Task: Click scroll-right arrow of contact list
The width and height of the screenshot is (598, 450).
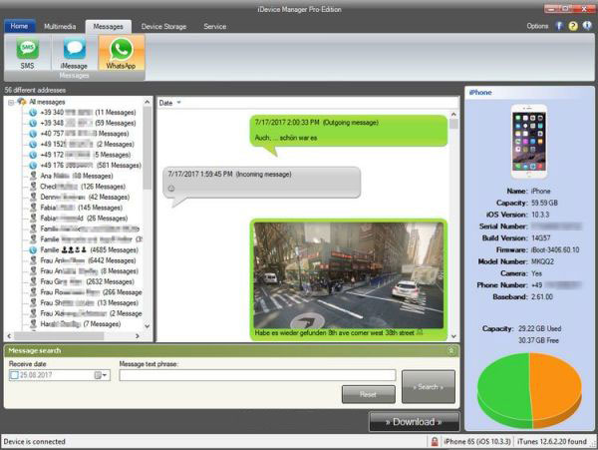Action: pos(138,336)
